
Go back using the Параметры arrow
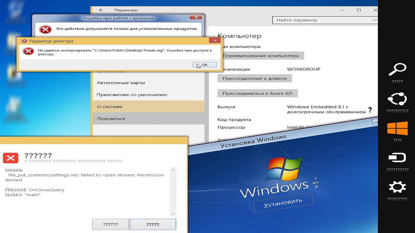101,10
